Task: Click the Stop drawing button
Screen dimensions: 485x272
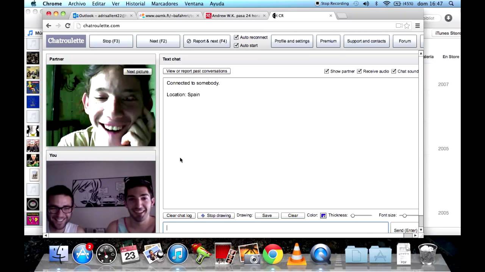Action: pos(216,215)
